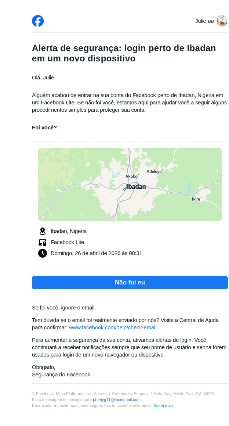Click the Facebook Lite device icon

pos(43,242)
